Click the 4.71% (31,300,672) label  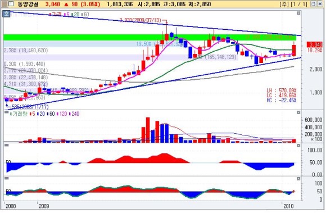(25, 84)
